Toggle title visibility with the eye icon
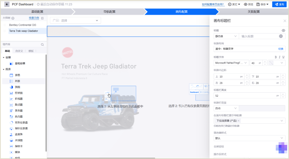This screenshot has height=159, width=289. pos(283,31)
